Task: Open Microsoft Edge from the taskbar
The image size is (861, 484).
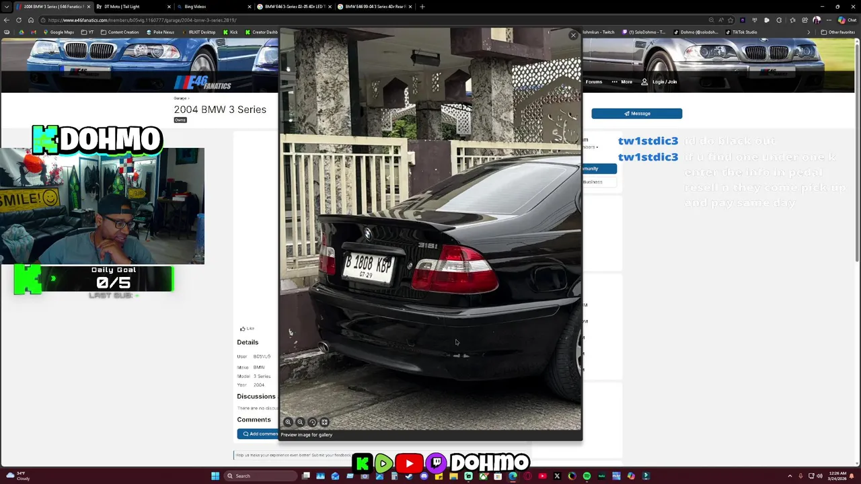Action: click(x=513, y=476)
